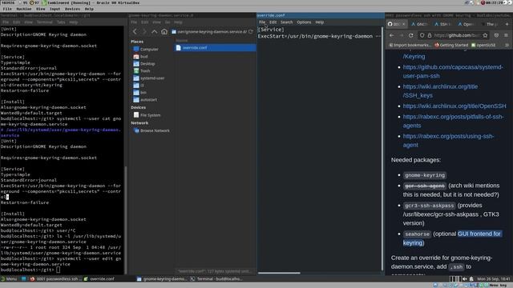
Task: Show more bookmarks chevron
Action: tap(507, 45)
